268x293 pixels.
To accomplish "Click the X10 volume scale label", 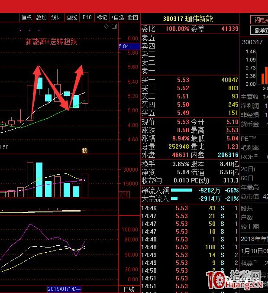I will pyautogui.click(x=124, y=194).
